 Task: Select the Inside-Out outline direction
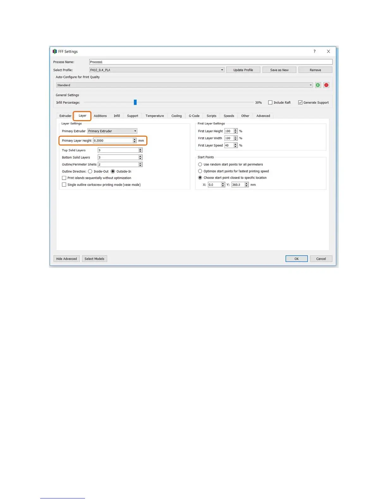click(x=90, y=171)
